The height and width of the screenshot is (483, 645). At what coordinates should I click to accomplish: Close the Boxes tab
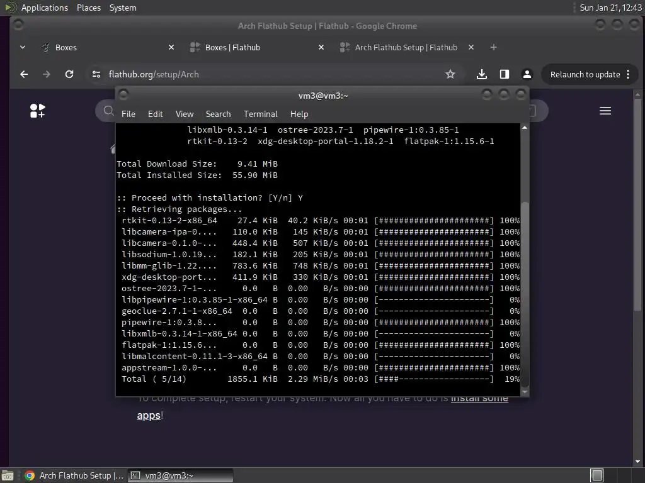[171, 48]
